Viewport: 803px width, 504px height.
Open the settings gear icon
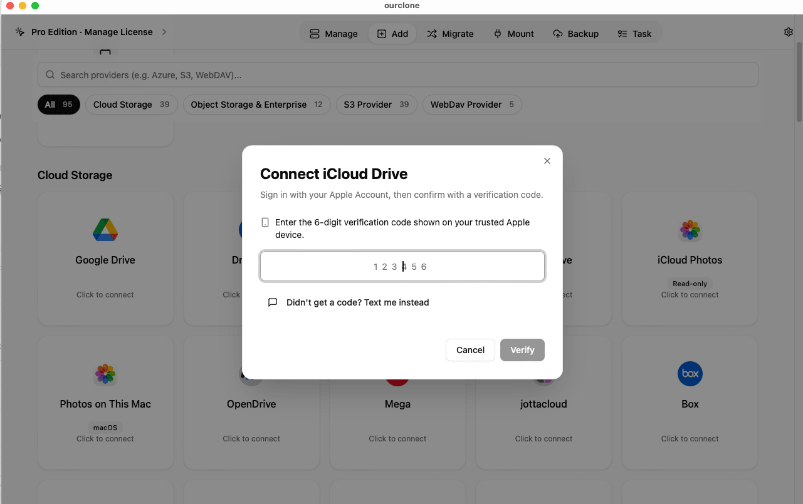[x=789, y=32]
